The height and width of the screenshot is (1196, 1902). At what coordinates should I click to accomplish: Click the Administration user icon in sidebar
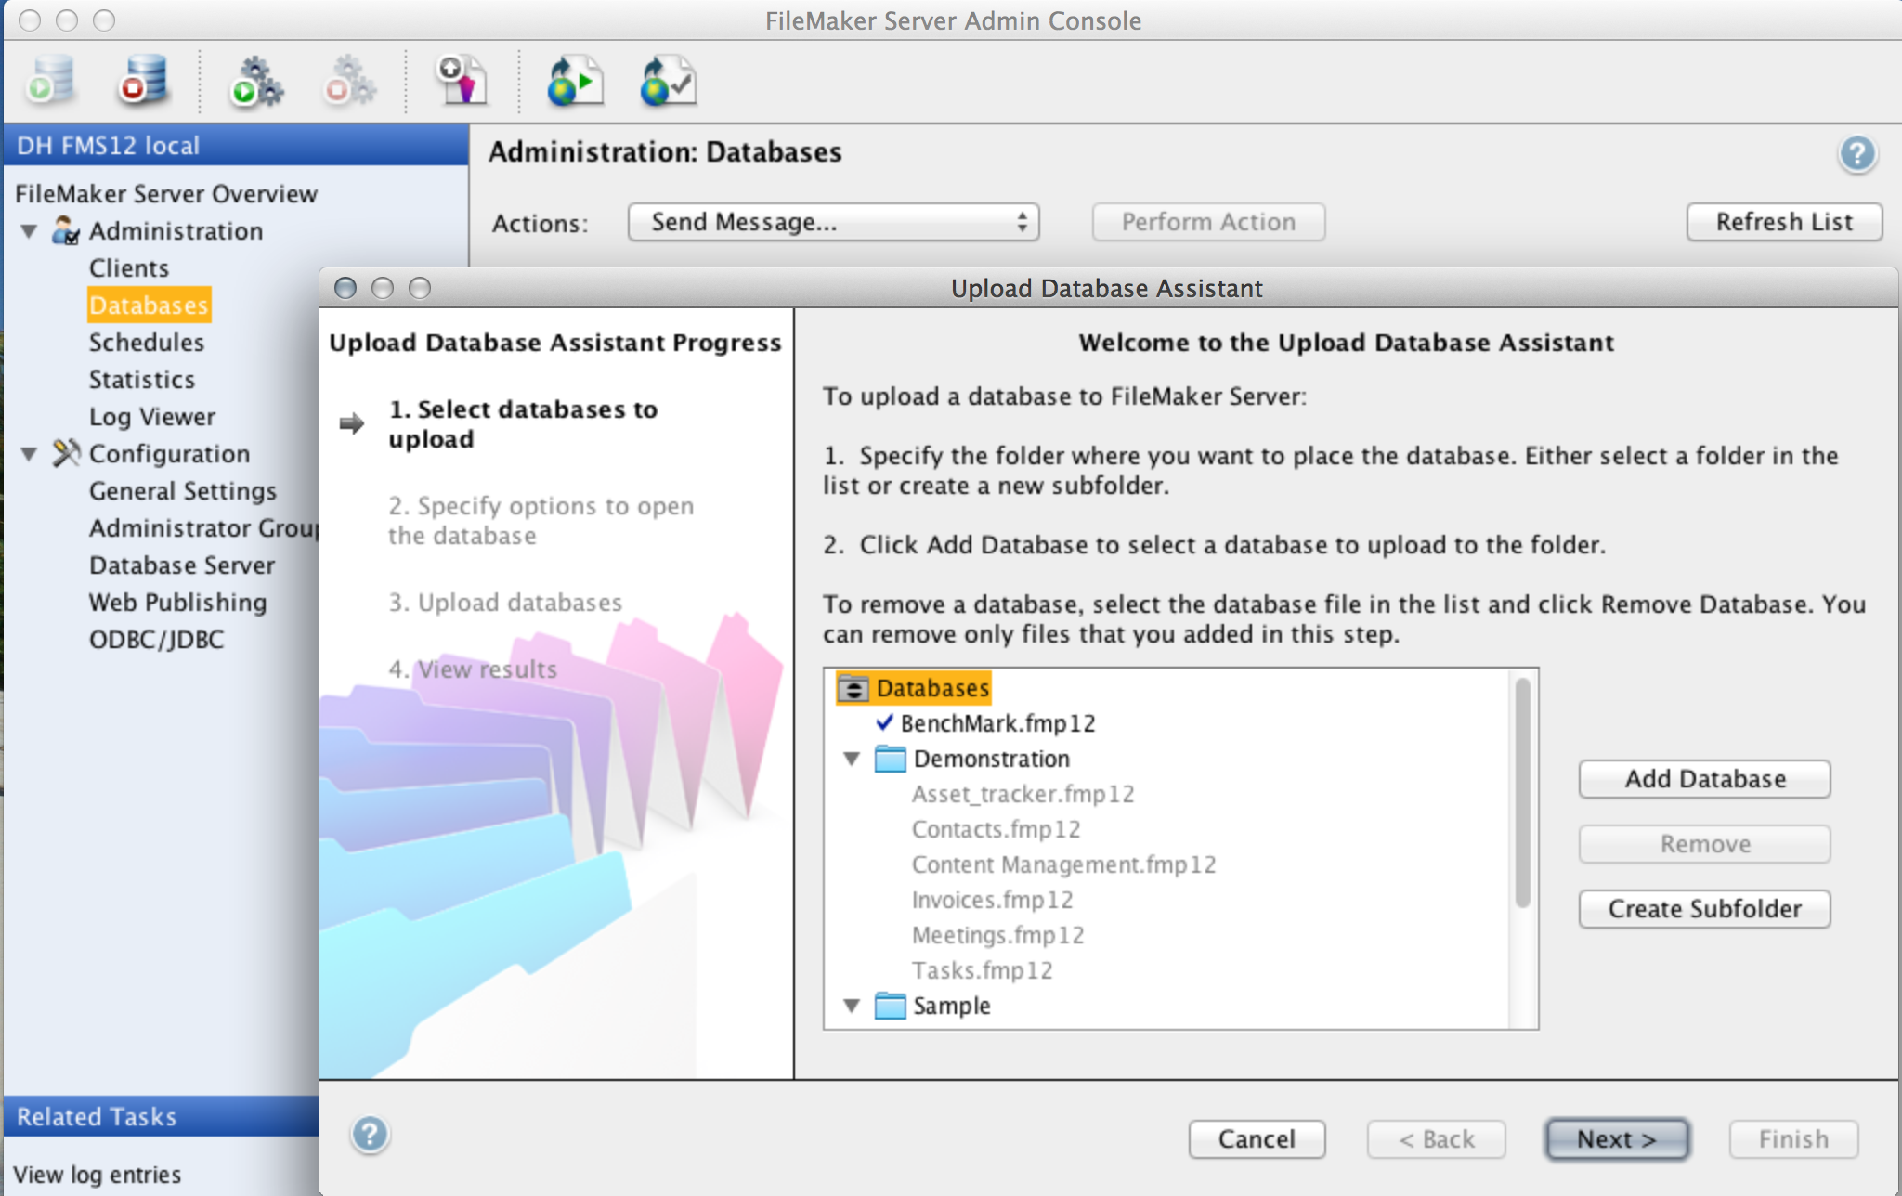click(x=65, y=230)
